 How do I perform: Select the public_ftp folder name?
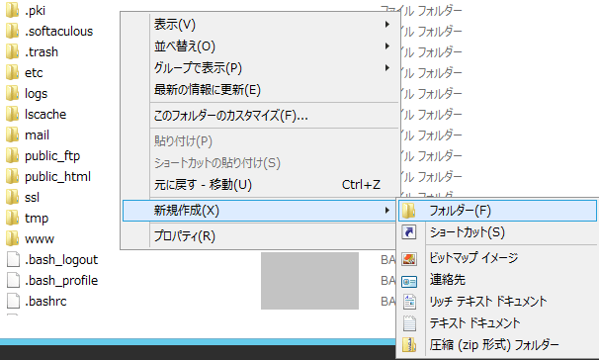click(52, 155)
